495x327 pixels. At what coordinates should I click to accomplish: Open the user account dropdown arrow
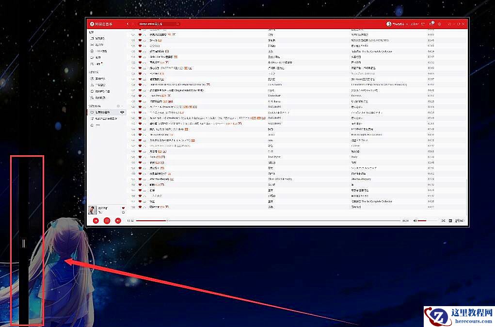click(407, 23)
